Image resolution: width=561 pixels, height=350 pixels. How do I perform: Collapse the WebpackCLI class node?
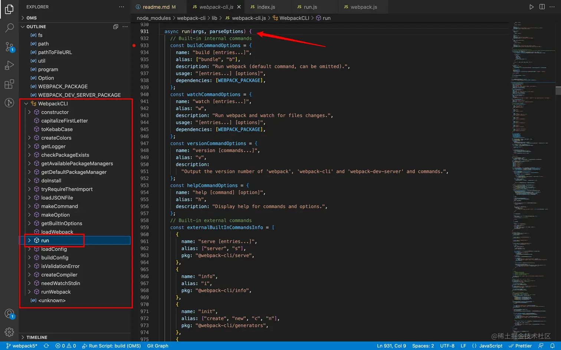(x=26, y=104)
